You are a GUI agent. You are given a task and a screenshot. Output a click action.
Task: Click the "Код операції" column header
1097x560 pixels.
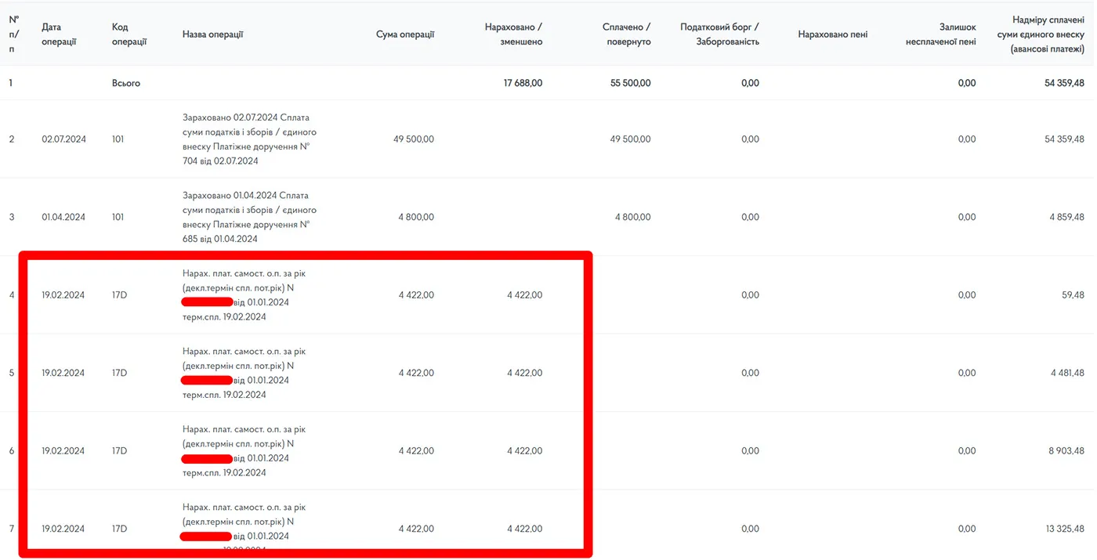(x=129, y=34)
